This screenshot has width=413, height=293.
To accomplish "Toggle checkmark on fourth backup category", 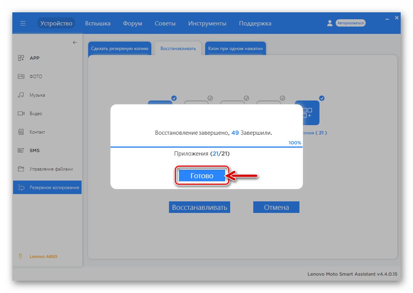I will pyautogui.click(x=282, y=98).
